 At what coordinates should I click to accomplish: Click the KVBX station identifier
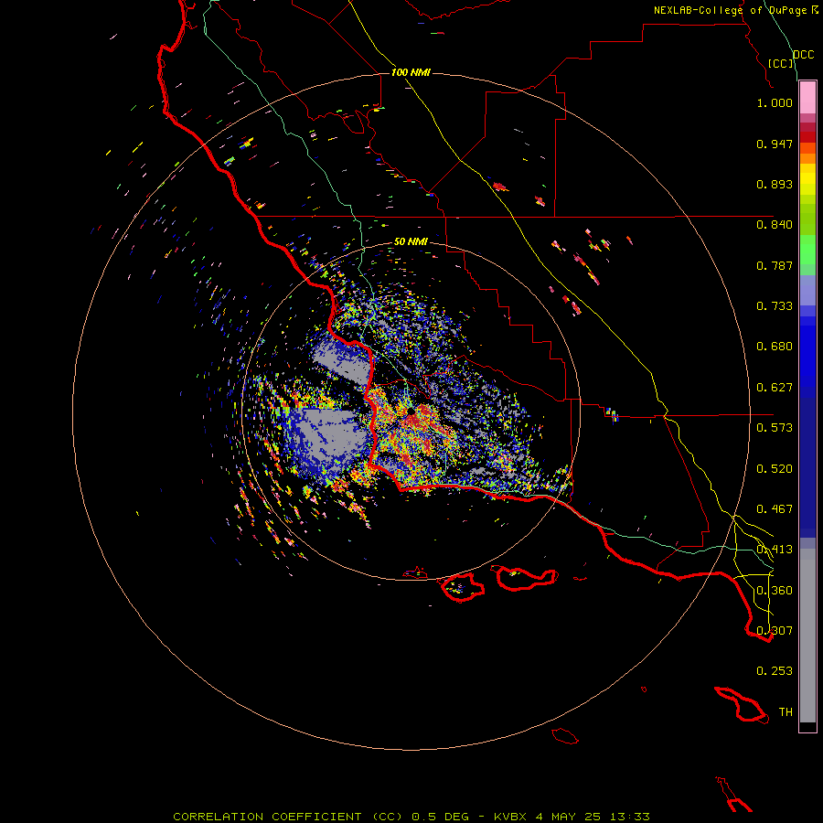(x=510, y=817)
